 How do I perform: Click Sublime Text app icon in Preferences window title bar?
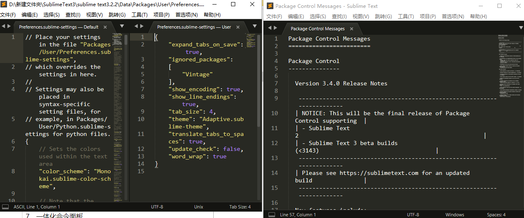(x=3, y=4)
